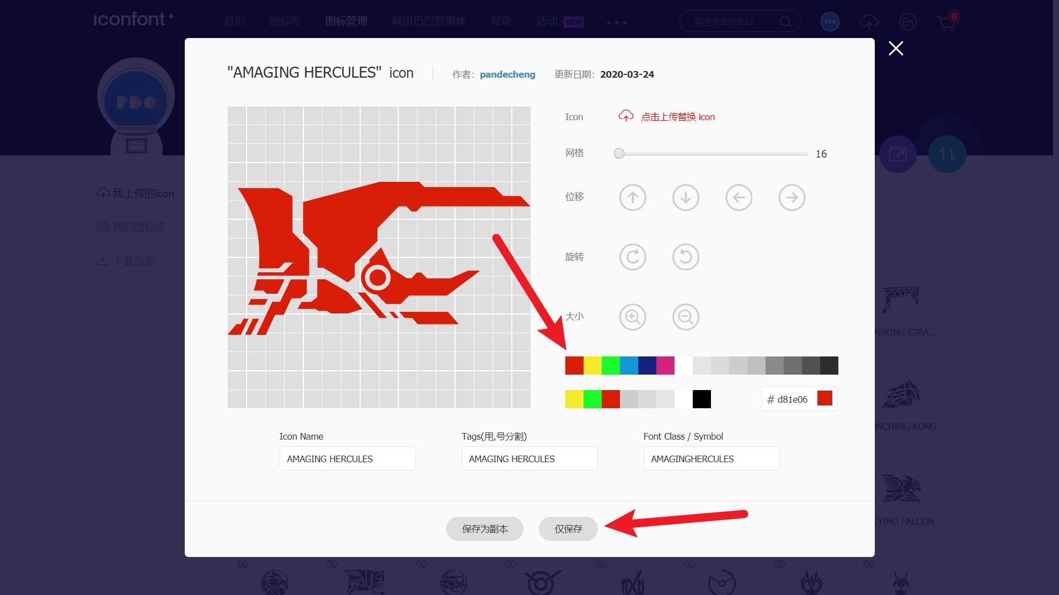The height and width of the screenshot is (595, 1059).
Task: Open author pandecheng profile link
Action: click(x=507, y=74)
